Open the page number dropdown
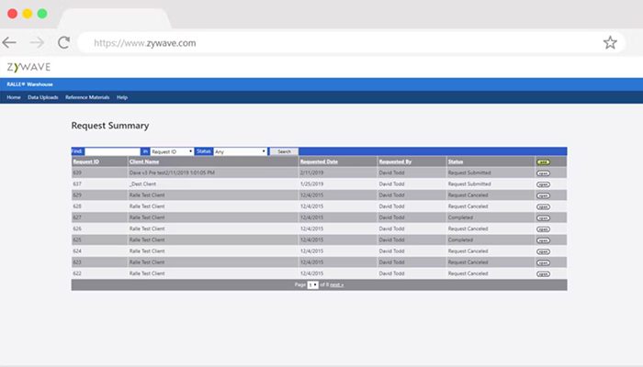This screenshot has height=367, width=643. pyautogui.click(x=313, y=285)
